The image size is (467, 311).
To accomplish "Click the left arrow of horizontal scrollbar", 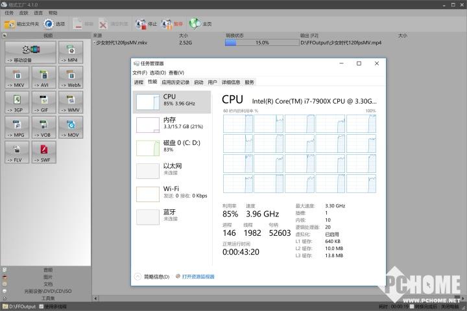I will (x=95, y=298).
